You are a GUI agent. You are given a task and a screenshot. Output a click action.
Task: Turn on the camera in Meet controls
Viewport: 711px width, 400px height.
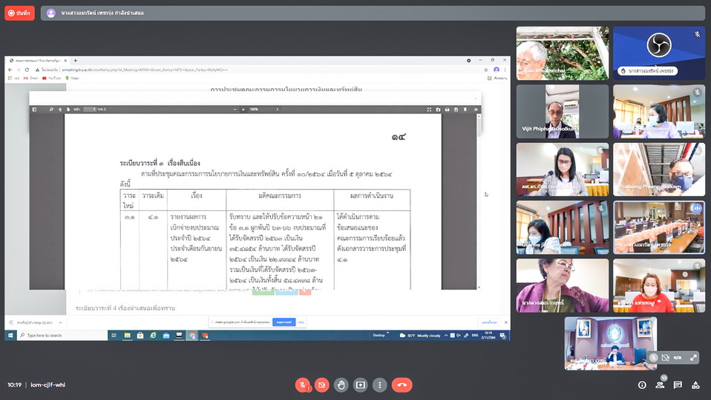[x=322, y=385]
